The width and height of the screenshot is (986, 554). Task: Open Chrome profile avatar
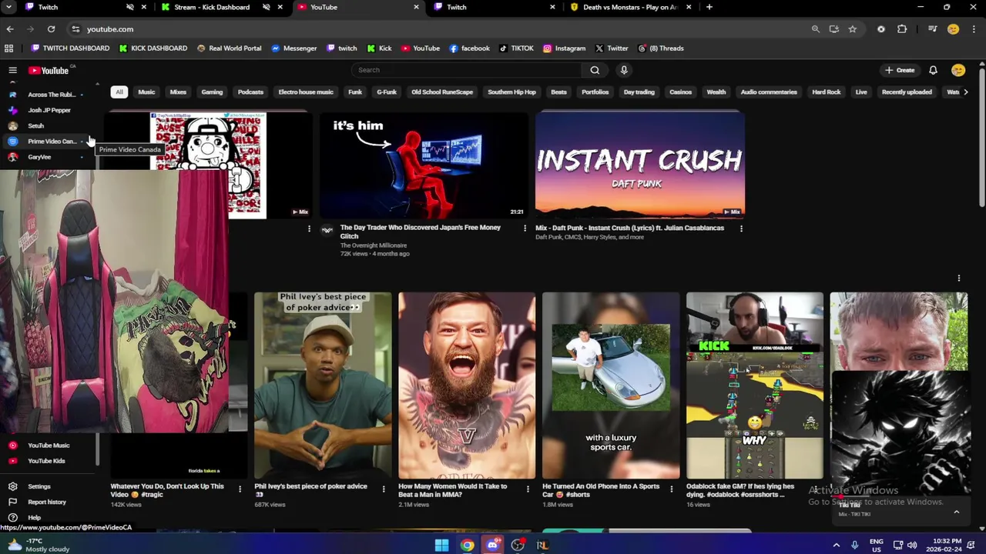coord(953,29)
